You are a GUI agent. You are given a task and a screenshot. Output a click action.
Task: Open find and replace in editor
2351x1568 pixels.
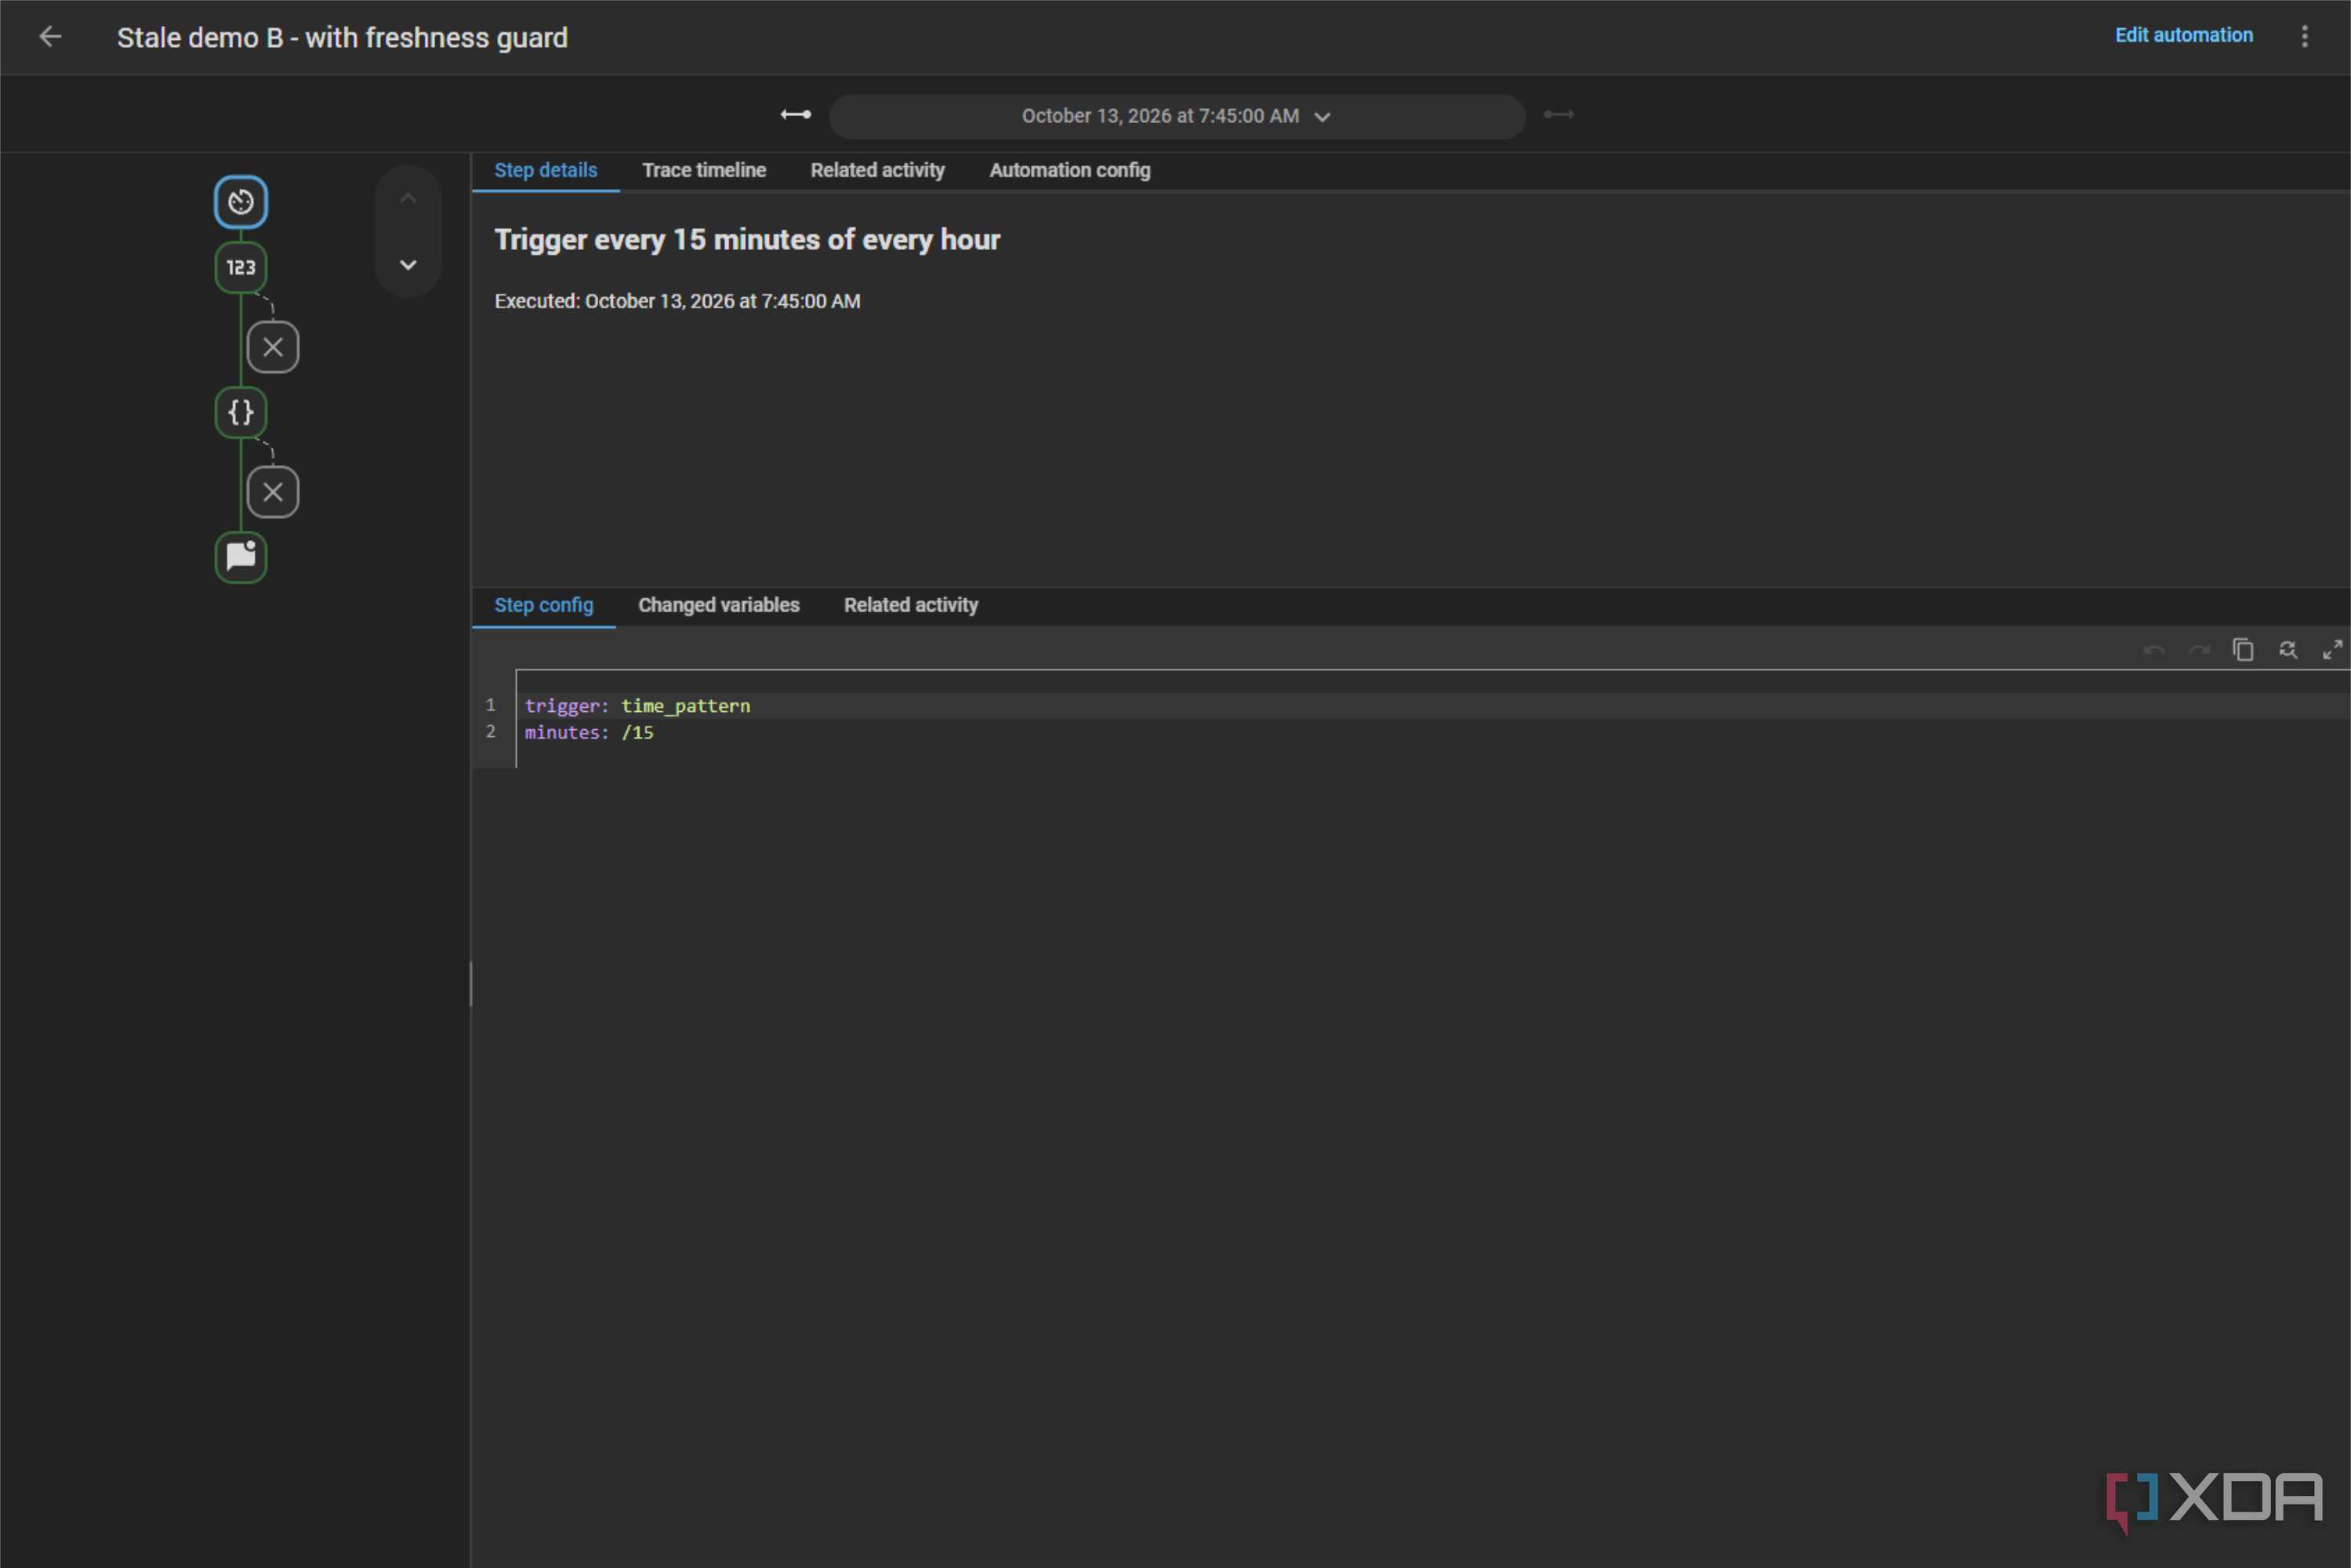click(2288, 650)
